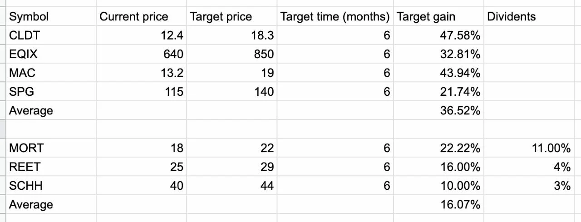
Task: Select MAC target price cell showing 19
Action: pos(231,73)
